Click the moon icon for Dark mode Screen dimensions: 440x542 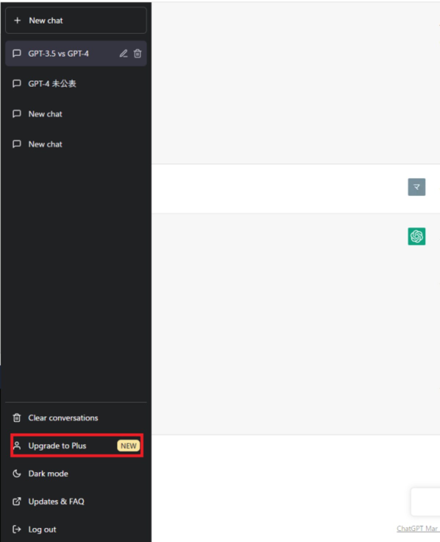coord(17,473)
